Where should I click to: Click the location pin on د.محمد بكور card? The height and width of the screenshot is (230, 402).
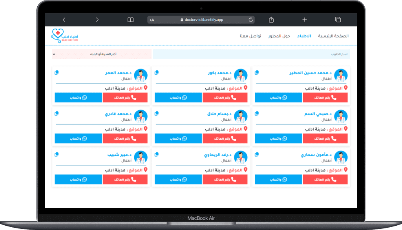(245, 88)
